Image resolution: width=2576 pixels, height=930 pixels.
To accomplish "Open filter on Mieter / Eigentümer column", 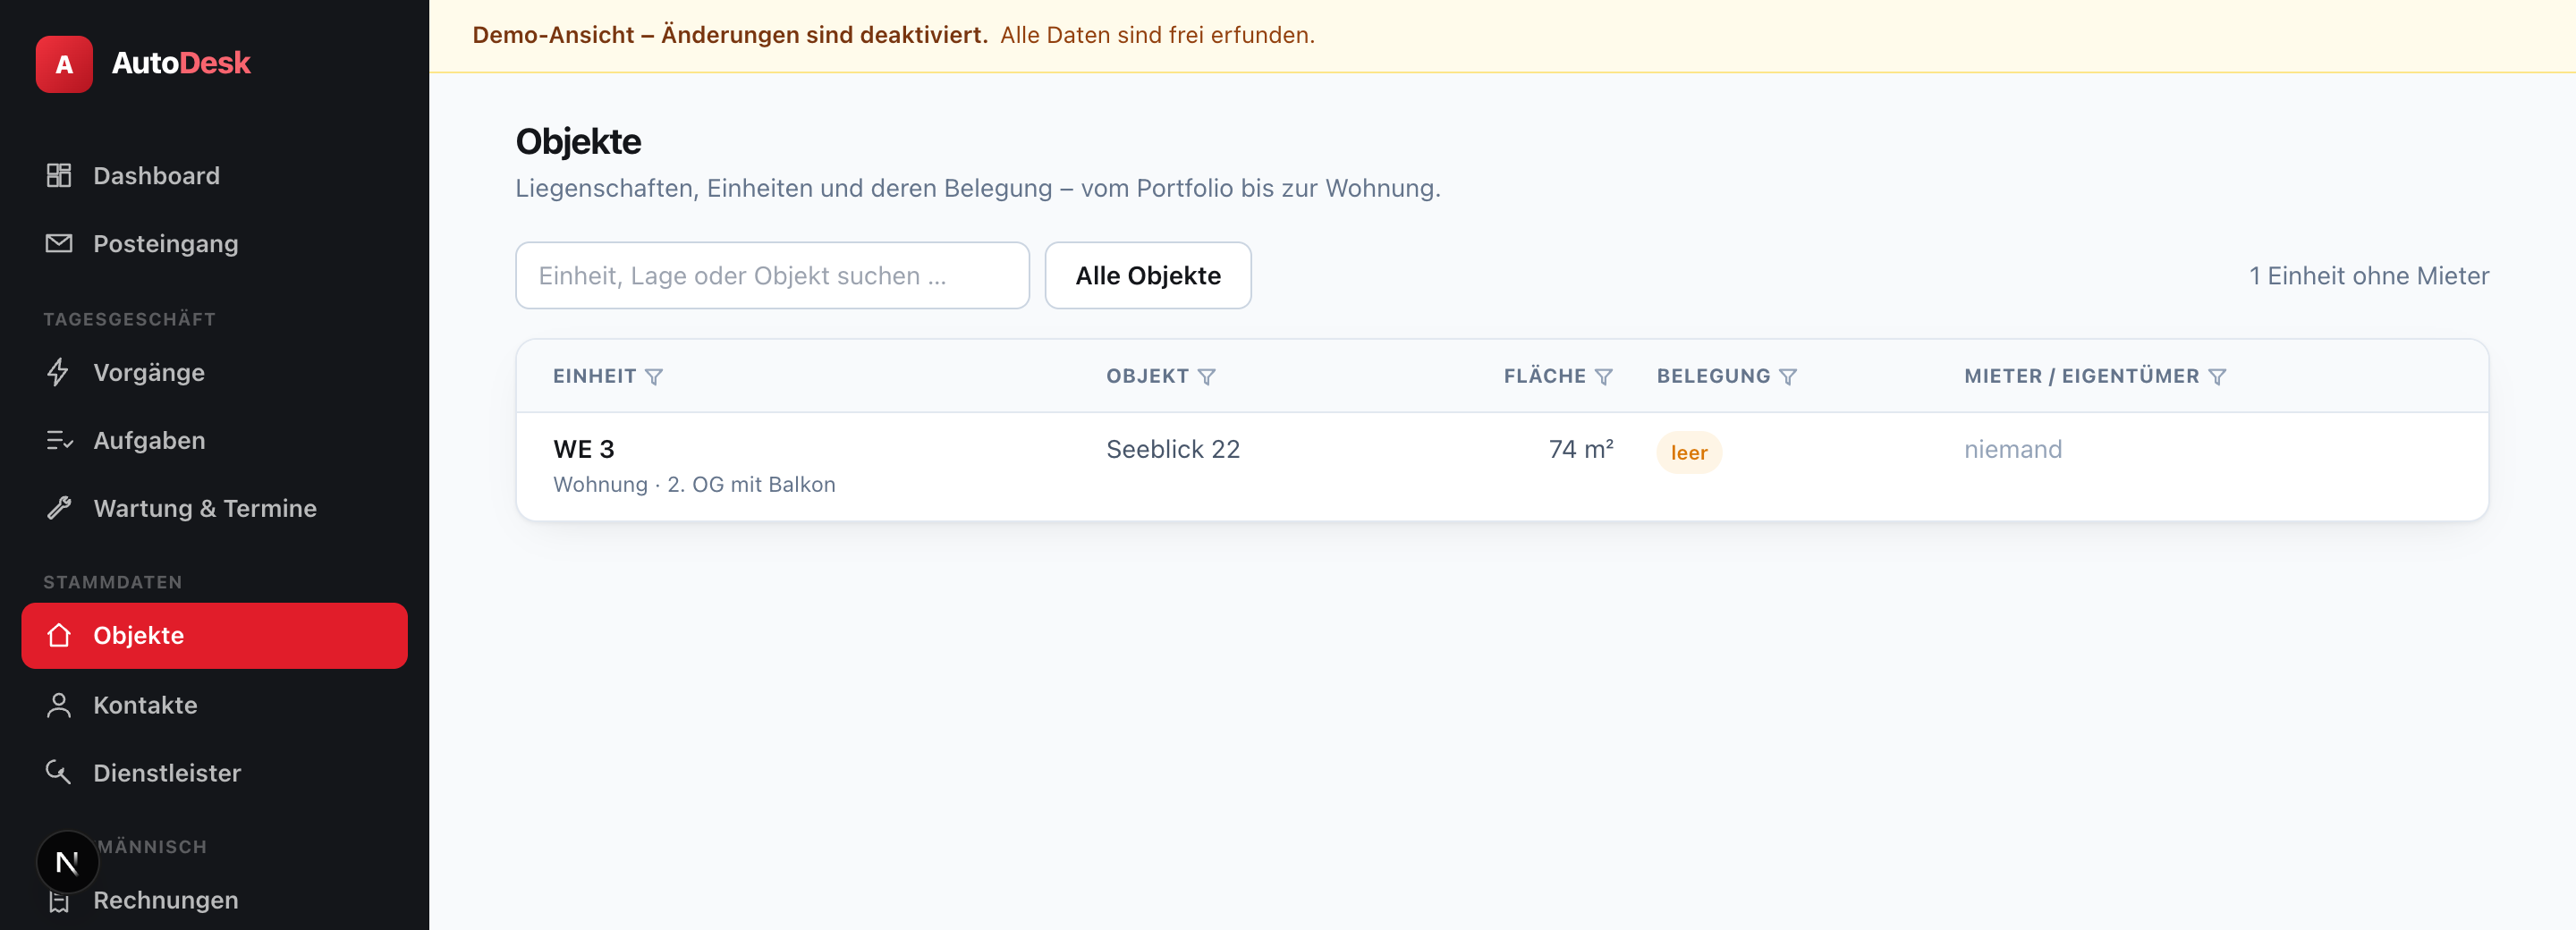I will click(x=2217, y=377).
